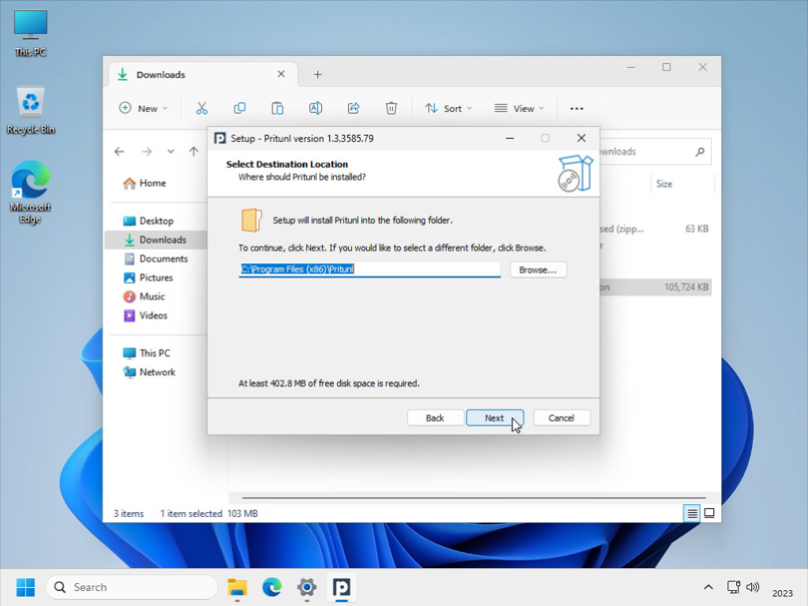Click the 105,724 KB file size cell

pos(686,287)
